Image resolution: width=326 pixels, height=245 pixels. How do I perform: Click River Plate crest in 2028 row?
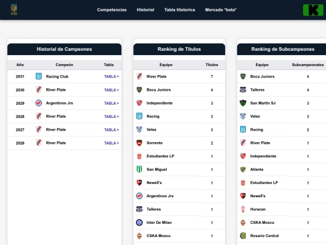39,116
